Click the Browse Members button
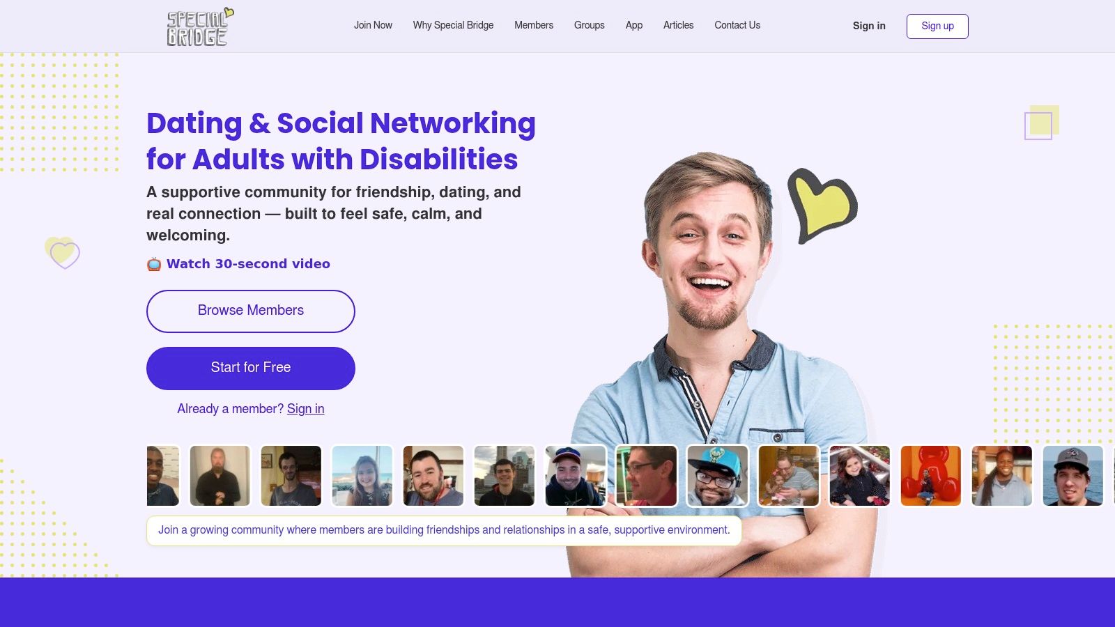Screen dimensions: 1115x627 pyautogui.click(x=251, y=311)
